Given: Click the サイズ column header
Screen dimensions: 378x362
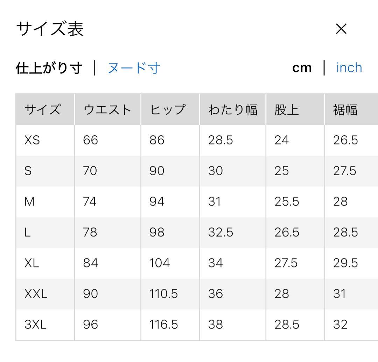Looking at the screenshot, I should [42, 110].
